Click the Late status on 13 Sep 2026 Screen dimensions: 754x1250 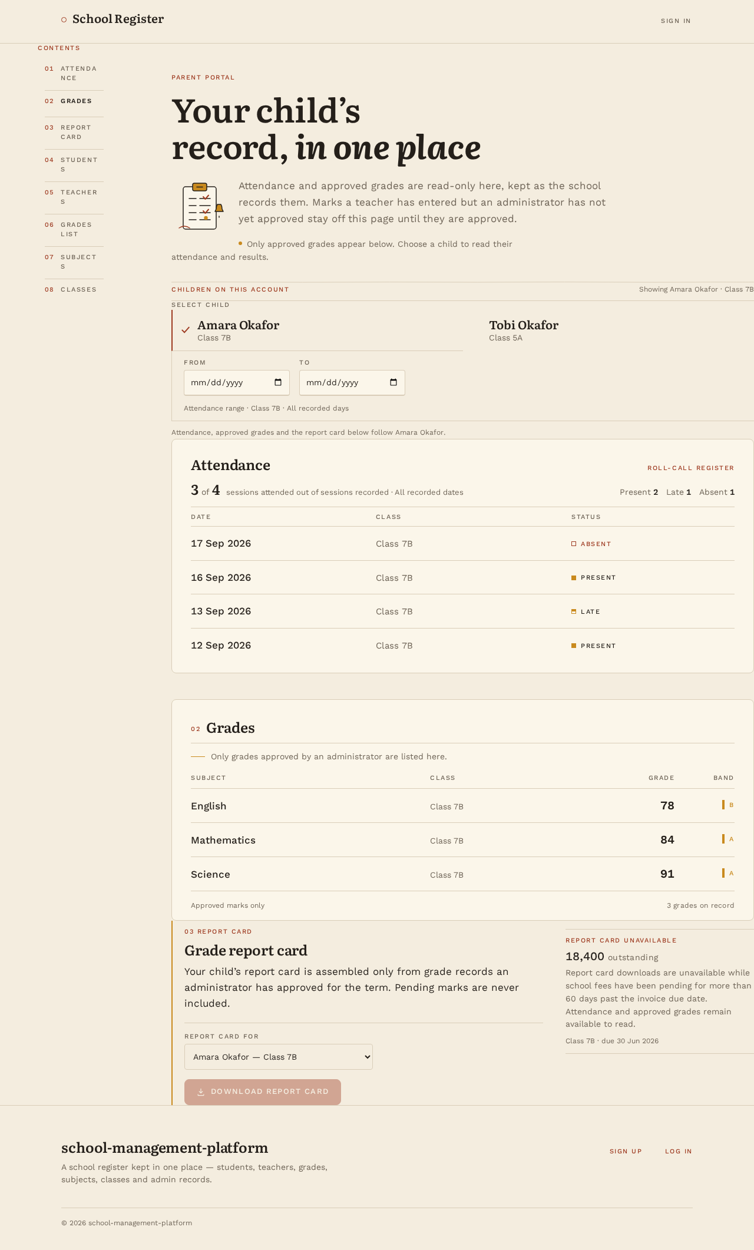(x=586, y=612)
